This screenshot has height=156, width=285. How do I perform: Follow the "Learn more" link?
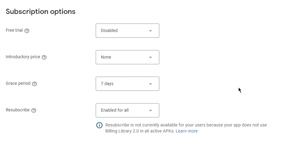187,131
